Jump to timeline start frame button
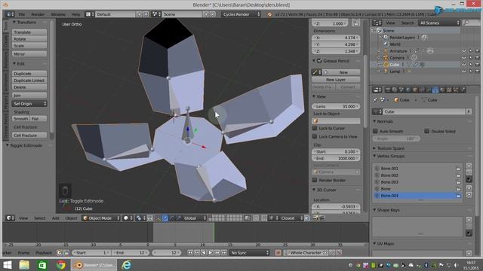This screenshot has height=271, width=483. (190, 253)
